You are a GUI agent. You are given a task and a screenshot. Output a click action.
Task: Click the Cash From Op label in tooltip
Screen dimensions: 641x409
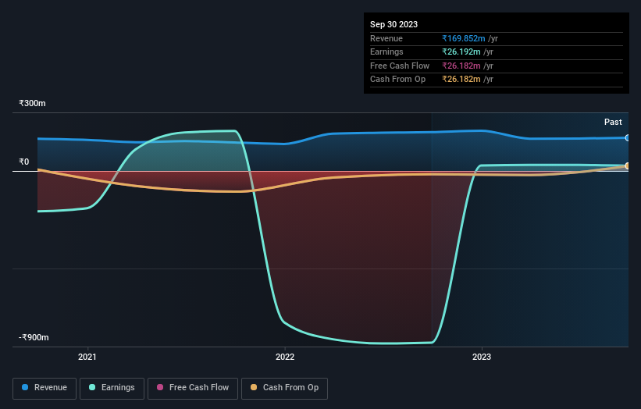(397, 80)
